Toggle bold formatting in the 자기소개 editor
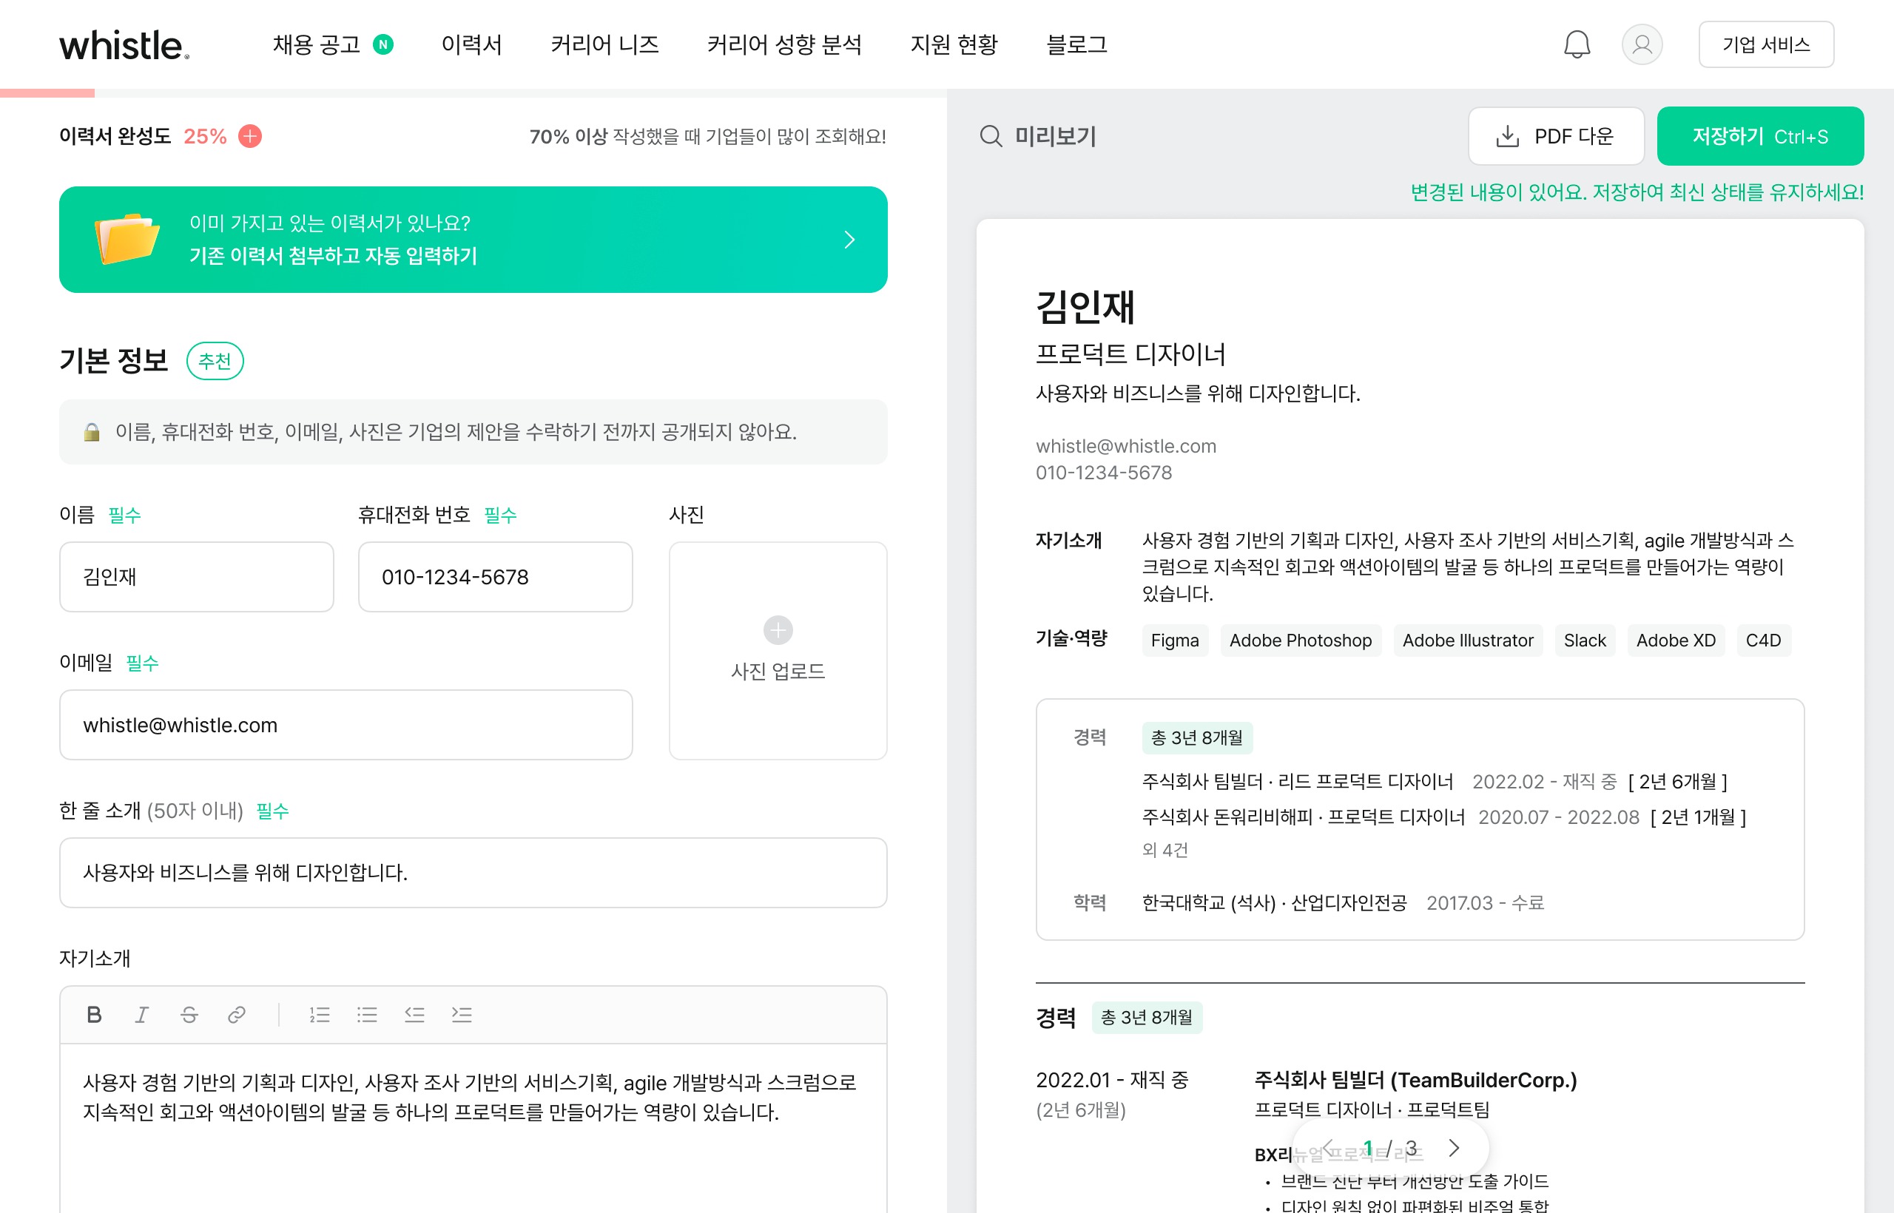 94,1015
